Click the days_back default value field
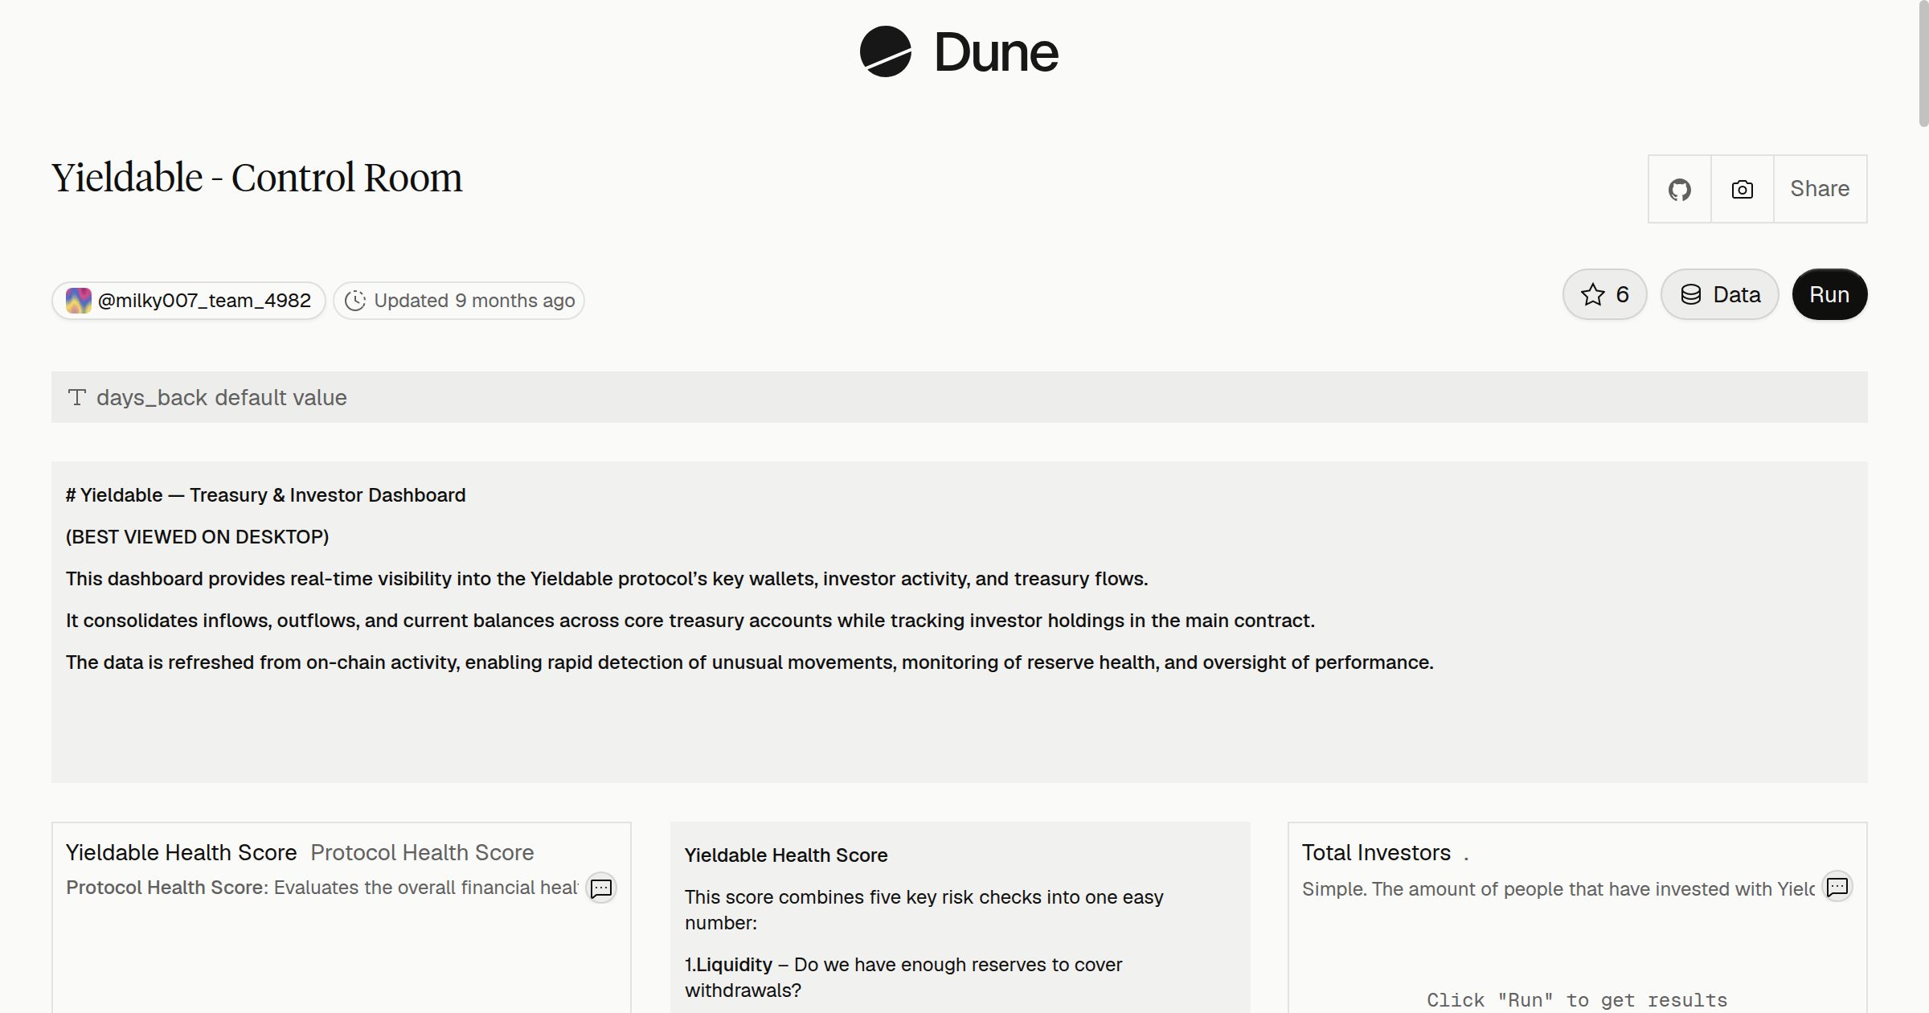The image size is (1929, 1013). pyautogui.click(x=960, y=397)
